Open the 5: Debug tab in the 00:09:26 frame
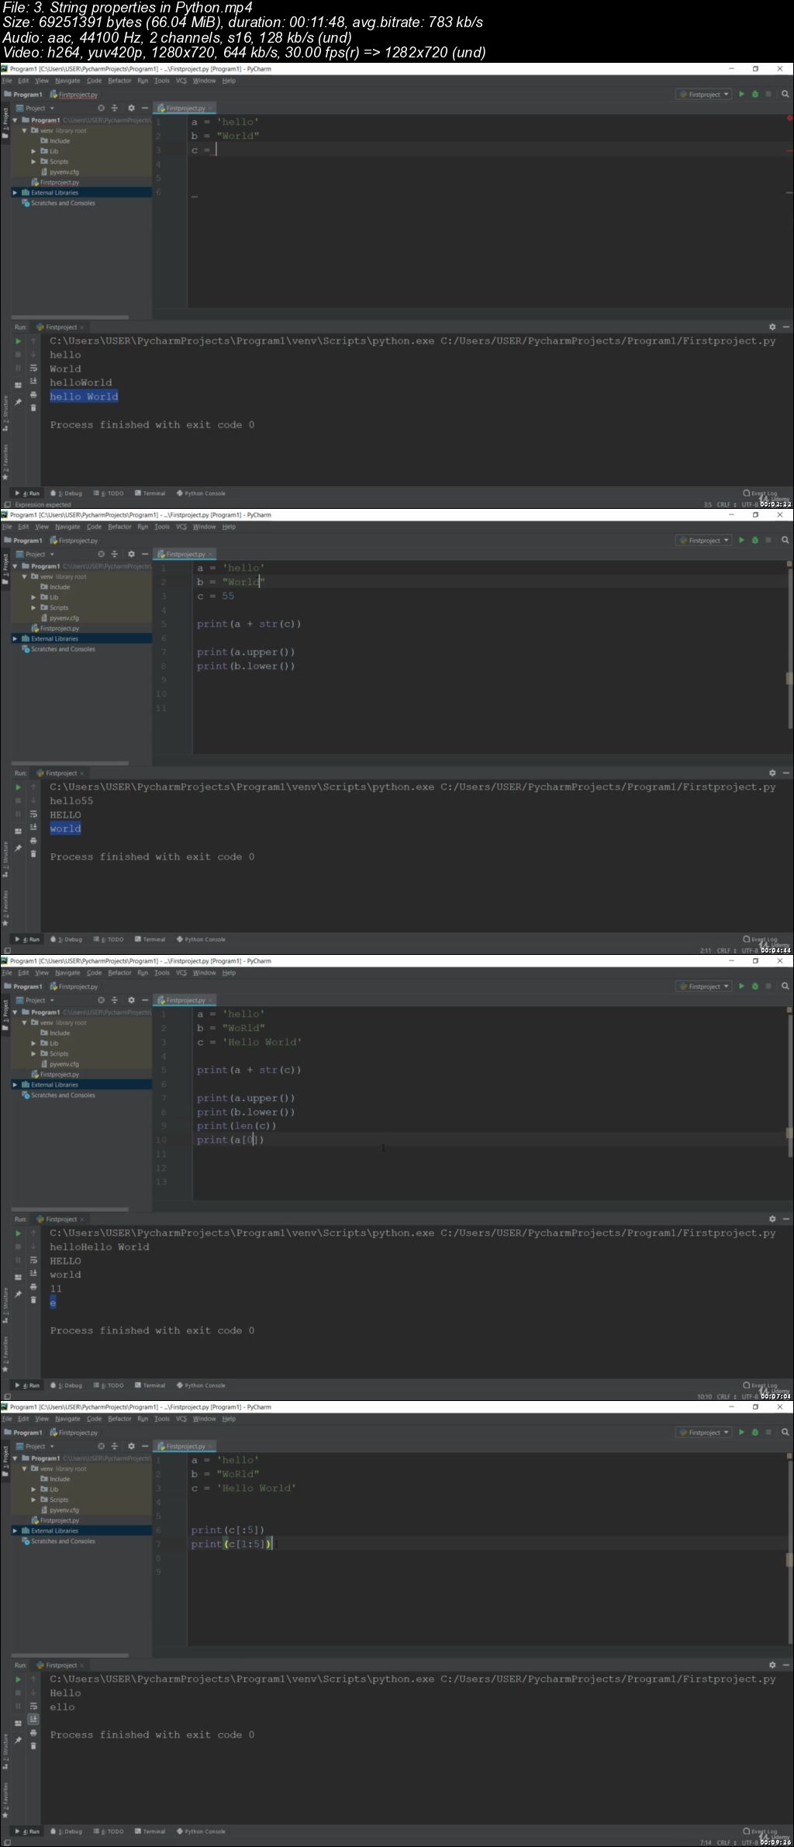Screen dimensions: 794x1847 click(x=67, y=1831)
